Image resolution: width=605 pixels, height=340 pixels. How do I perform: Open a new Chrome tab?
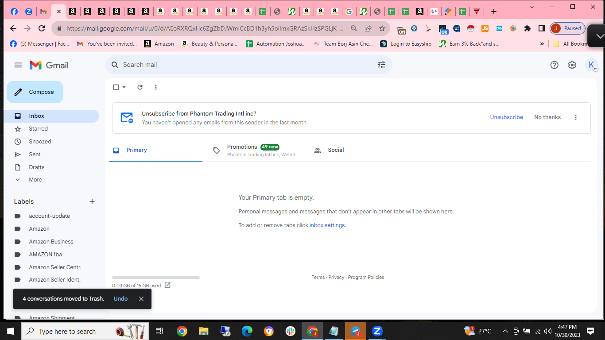tap(494, 12)
